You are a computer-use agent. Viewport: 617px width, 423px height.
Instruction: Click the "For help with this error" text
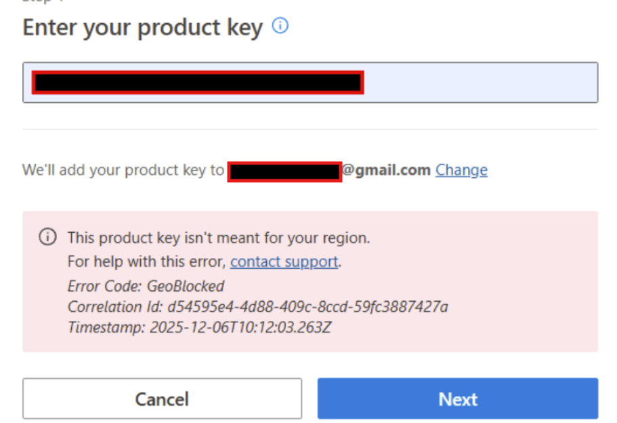click(x=148, y=262)
